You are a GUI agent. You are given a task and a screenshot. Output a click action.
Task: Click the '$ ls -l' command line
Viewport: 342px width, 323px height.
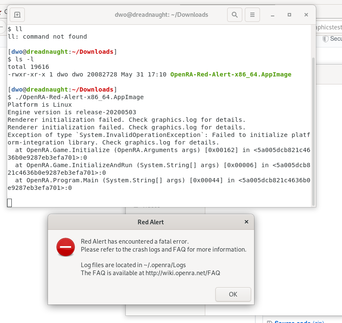[21, 59]
